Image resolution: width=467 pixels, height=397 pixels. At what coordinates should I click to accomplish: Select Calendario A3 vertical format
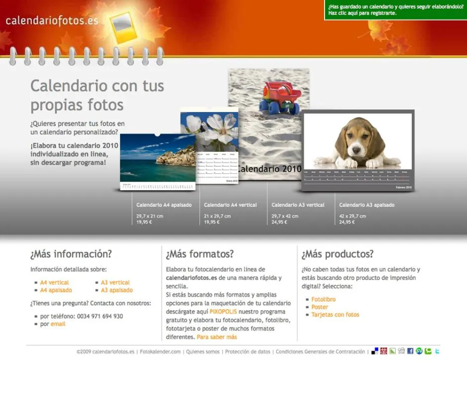tap(298, 205)
